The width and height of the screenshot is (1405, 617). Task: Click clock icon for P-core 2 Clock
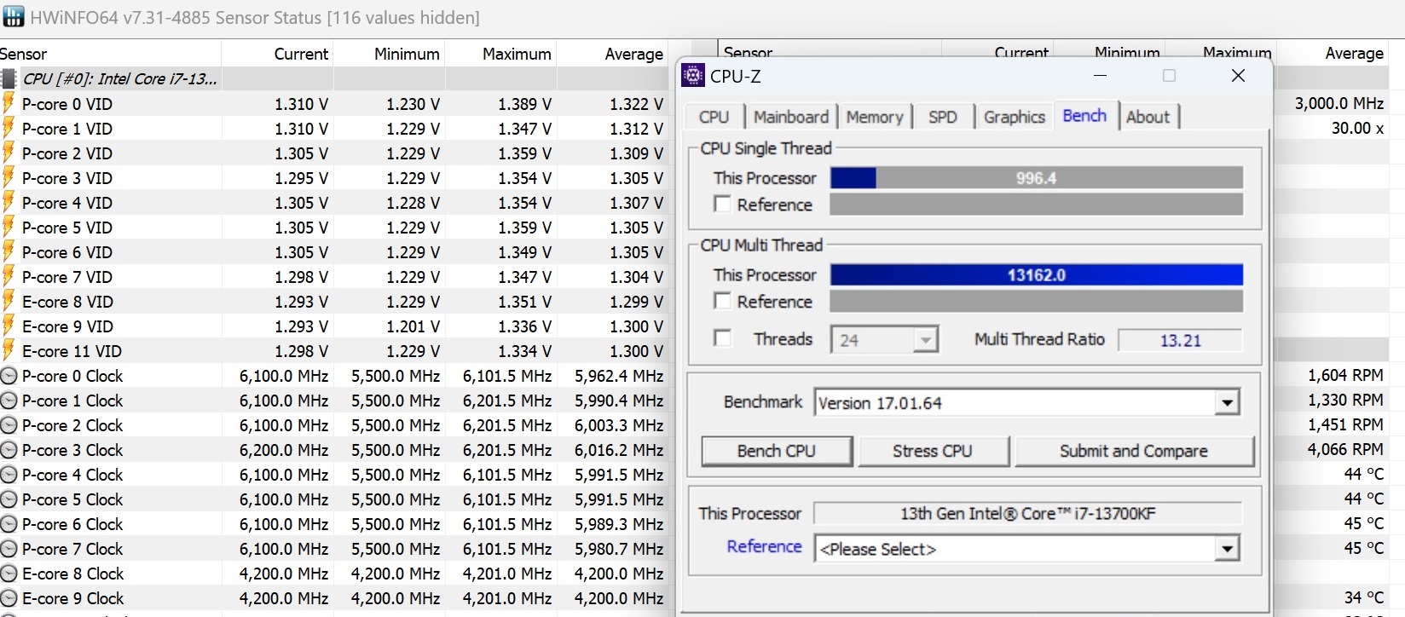point(9,425)
